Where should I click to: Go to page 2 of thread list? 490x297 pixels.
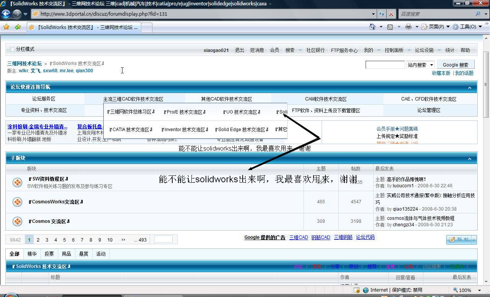pos(38,240)
